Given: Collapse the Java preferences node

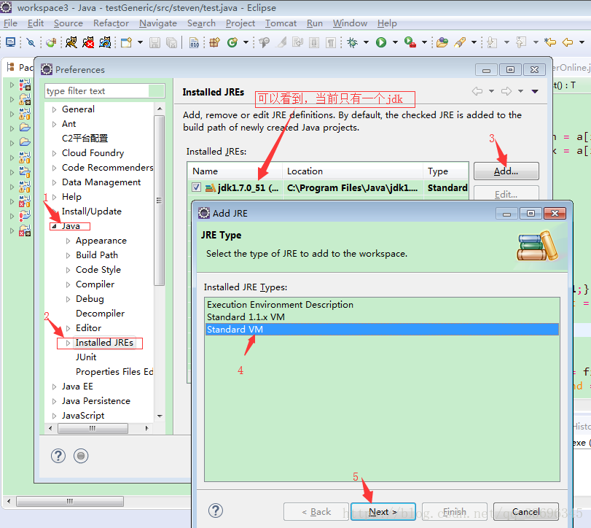Looking at the screenshot, I should 54,226.
